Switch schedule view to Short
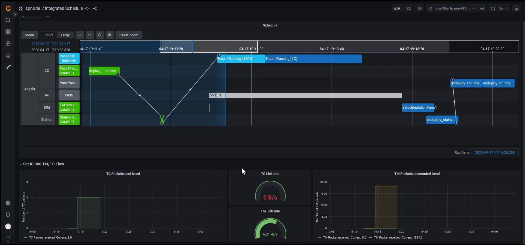This screenshot has height=245, width=525. click(49, 35)
